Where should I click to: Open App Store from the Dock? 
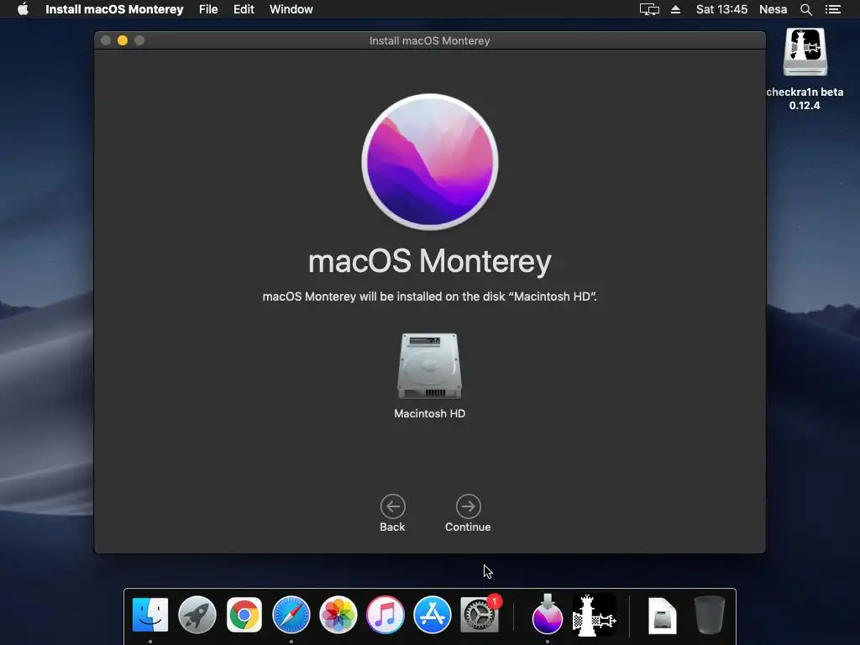click(433, 615)
